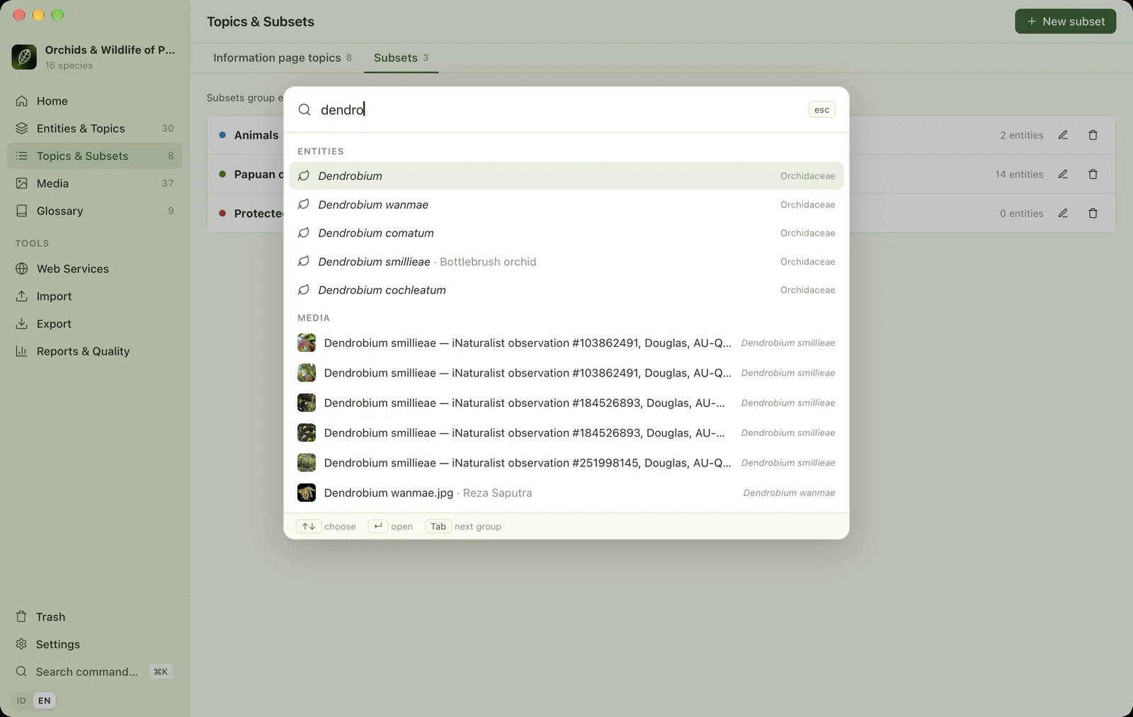The image size is (1133, 717).
Task: Switch to Information page topics tab
Action: (x=283, y=58)
